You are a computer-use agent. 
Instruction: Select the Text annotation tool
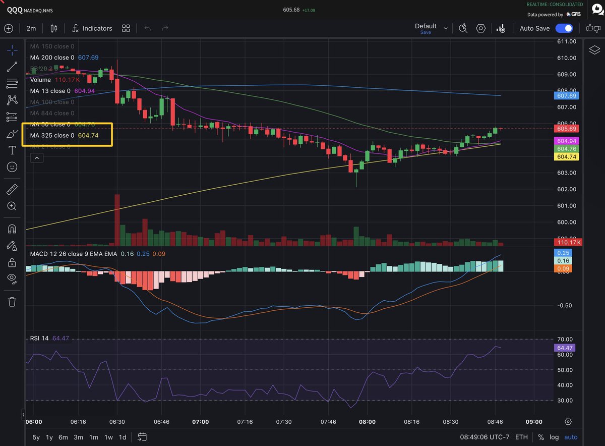pyautogui.click(x=12, y=150)
